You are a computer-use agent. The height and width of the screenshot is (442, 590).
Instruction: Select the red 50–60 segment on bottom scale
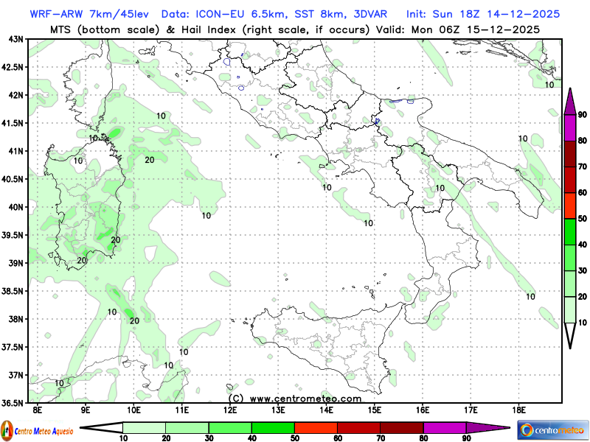316,428
